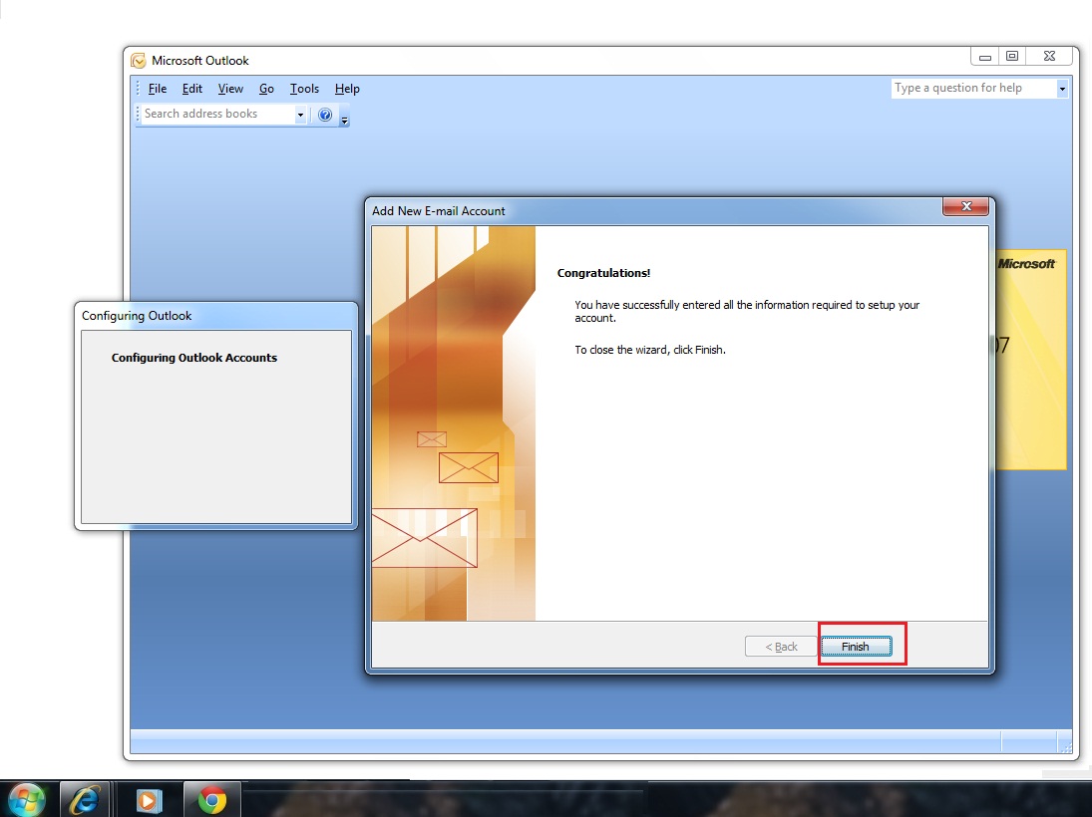This screenshot has width=1092, height=817.
Task: Close the Microsoft Outlook window
Action: (1049, 57)
